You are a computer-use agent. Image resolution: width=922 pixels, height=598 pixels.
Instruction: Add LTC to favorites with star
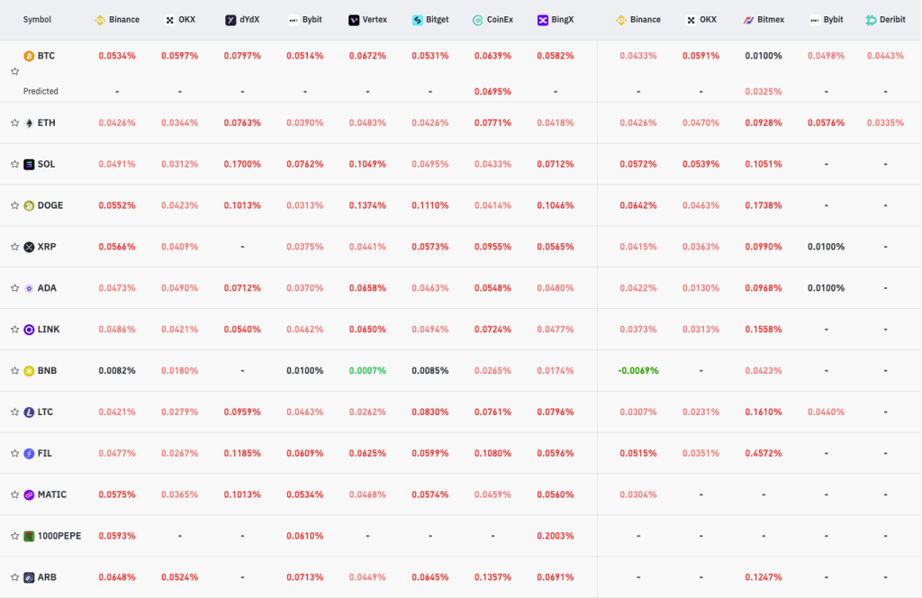[14, 412]
